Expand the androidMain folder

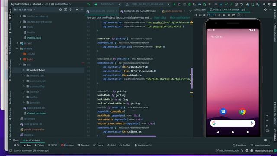[24, 70]
